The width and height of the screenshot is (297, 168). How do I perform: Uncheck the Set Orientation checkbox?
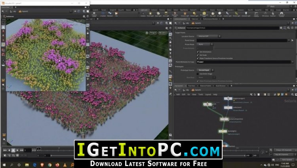[x=198, y=52]
